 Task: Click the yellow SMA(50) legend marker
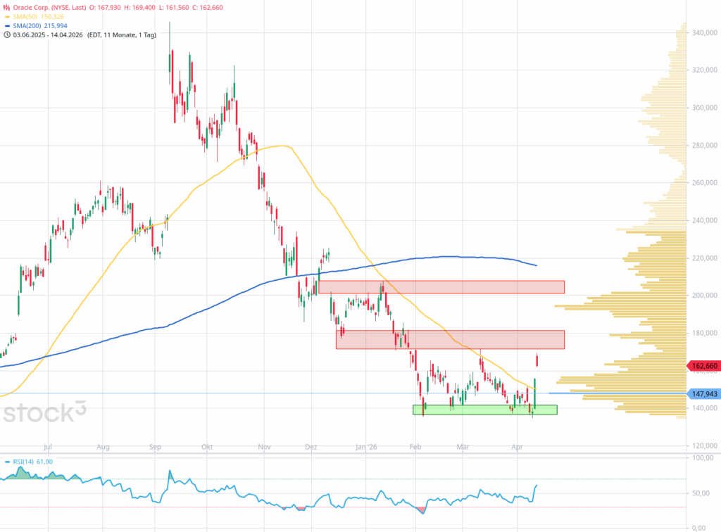click(x=7, y=15)
